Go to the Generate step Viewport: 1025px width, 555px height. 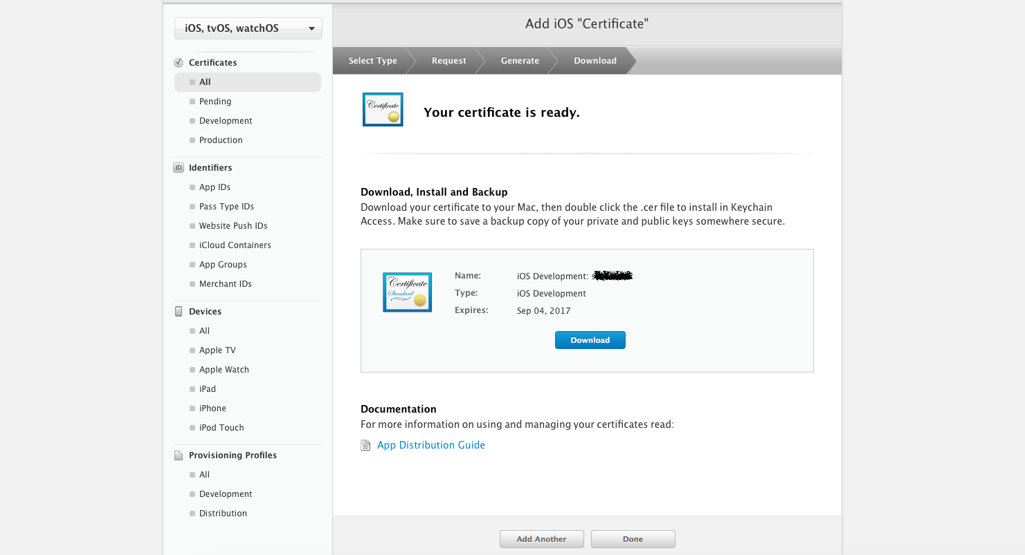(520, 61)
